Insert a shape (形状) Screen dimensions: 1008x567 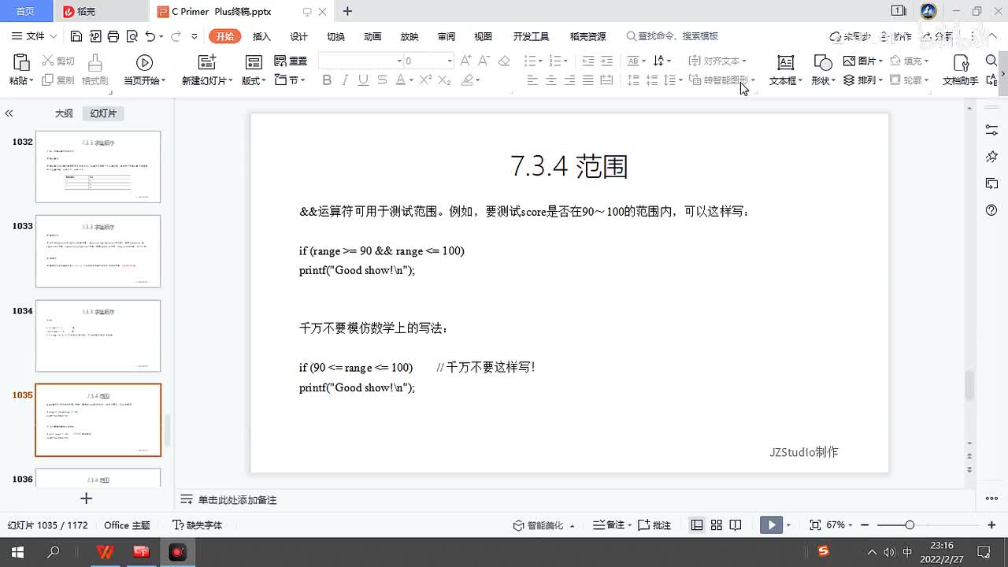tap(823, 70)
